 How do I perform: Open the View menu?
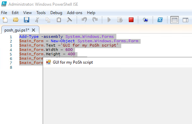tap(28, 13)
